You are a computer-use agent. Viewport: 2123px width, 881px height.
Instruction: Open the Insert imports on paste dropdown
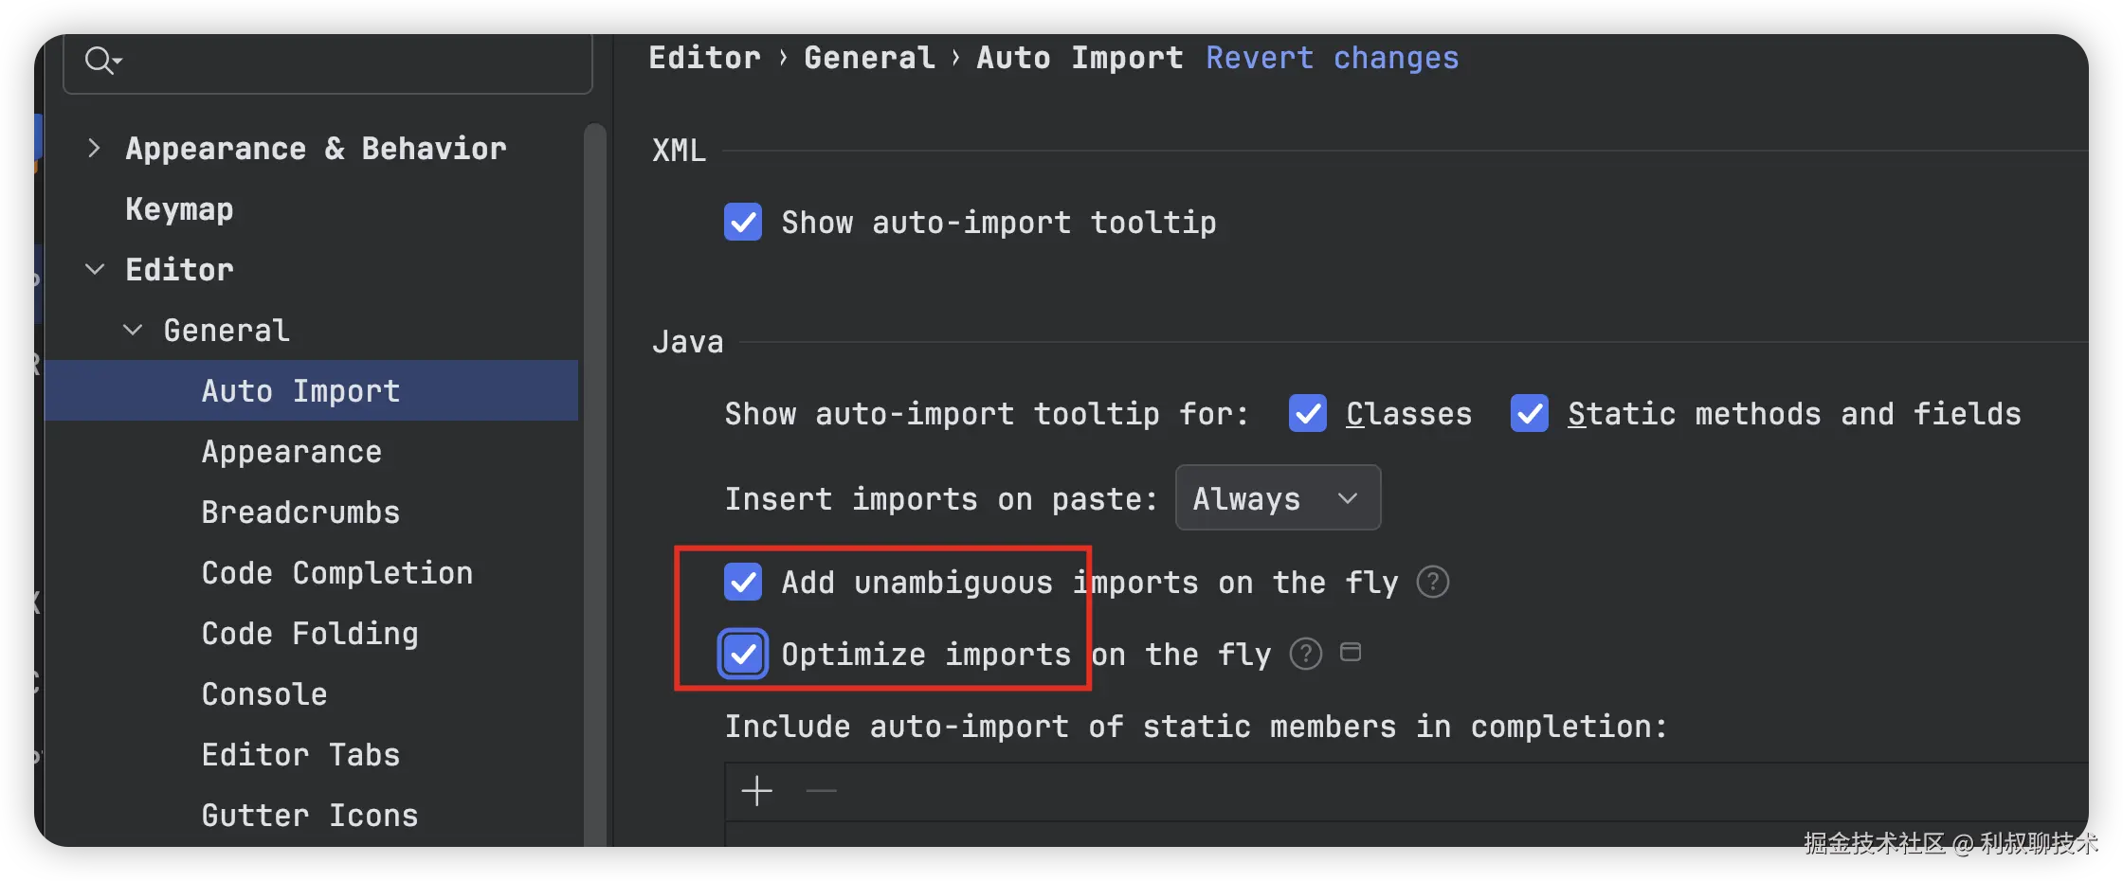(x=1278, y=497)
